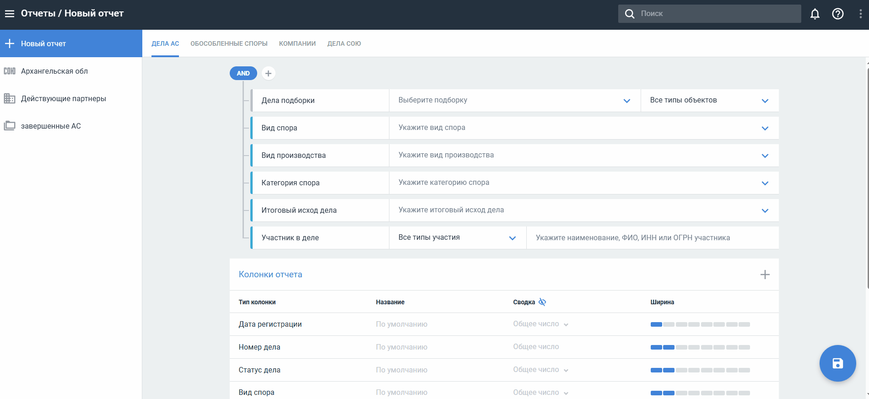Open the Действующие партнеры sidebar item
This screenshot has width=869, height=399.
coord(64,98)
